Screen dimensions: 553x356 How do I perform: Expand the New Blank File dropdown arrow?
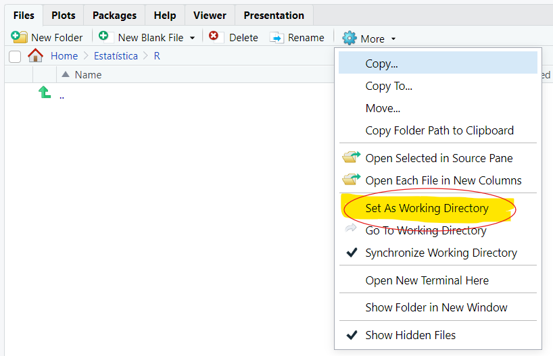[x=193, y=38]
